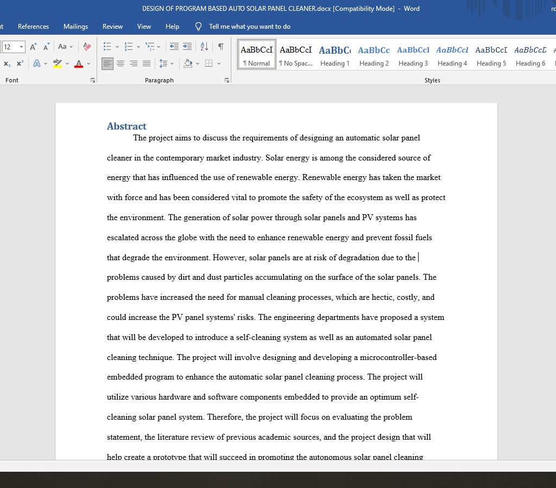Click the Borders icon
The image size is (556, 488).
209,64
